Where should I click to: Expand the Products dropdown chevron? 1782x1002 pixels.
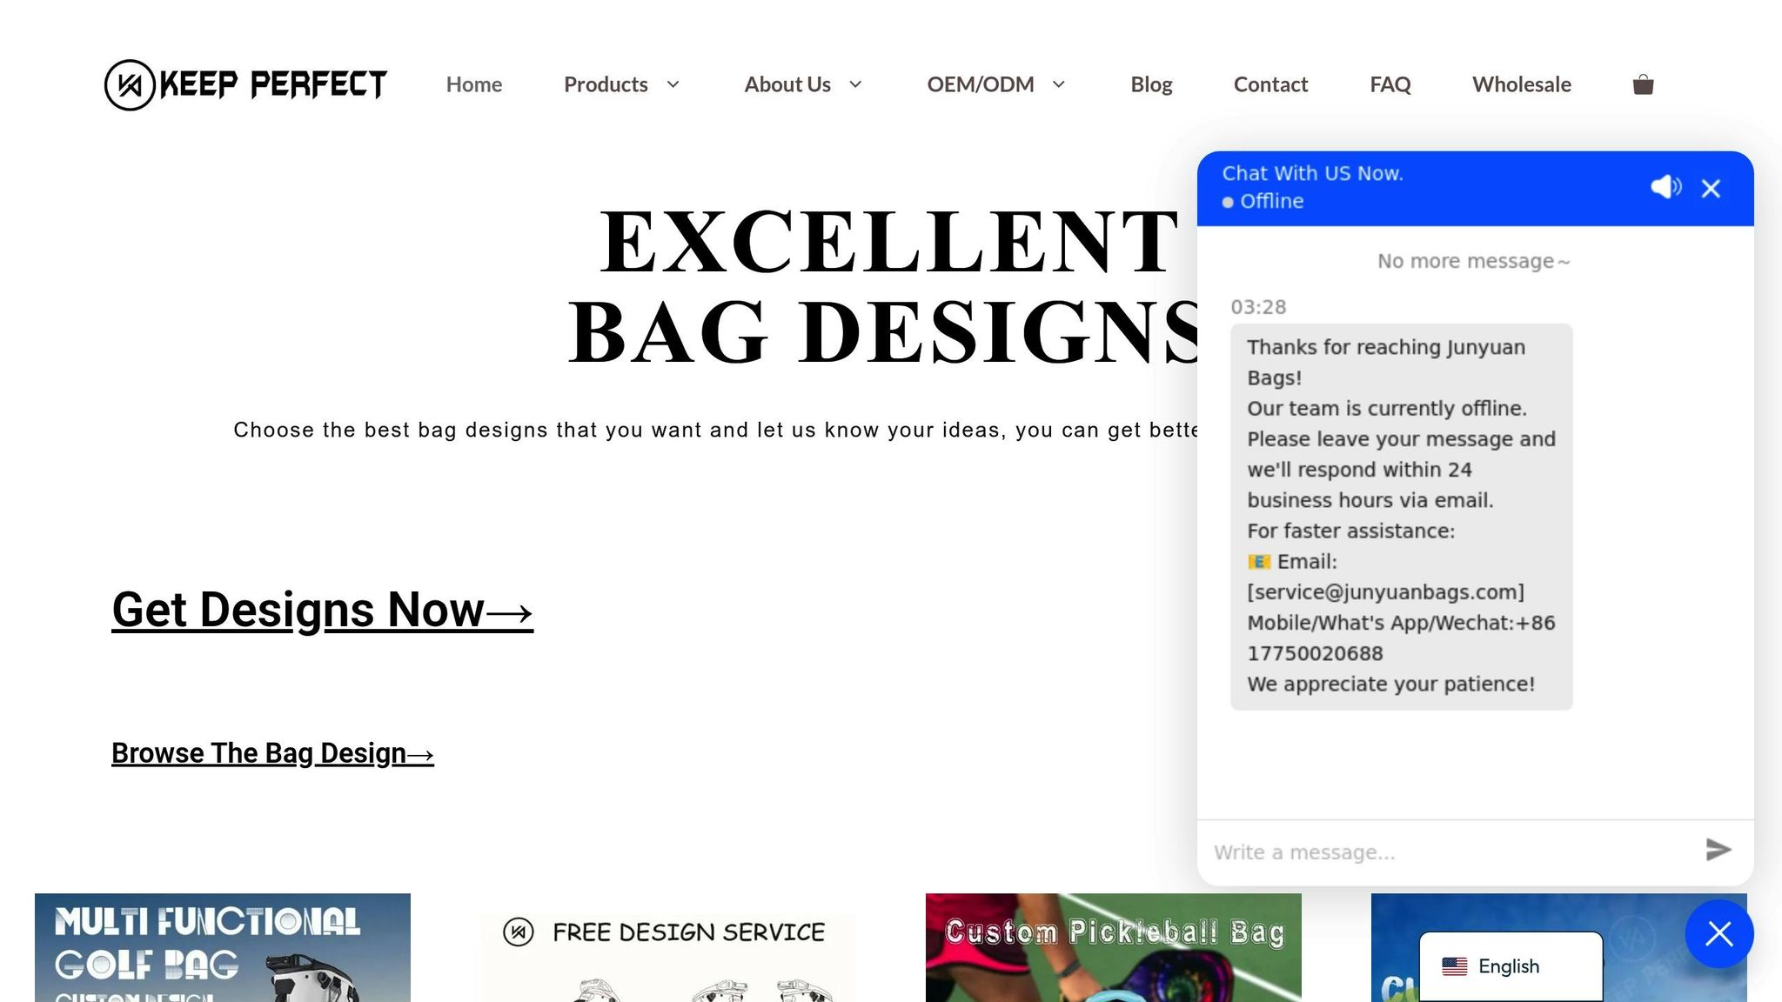click(x=673, y=84)
